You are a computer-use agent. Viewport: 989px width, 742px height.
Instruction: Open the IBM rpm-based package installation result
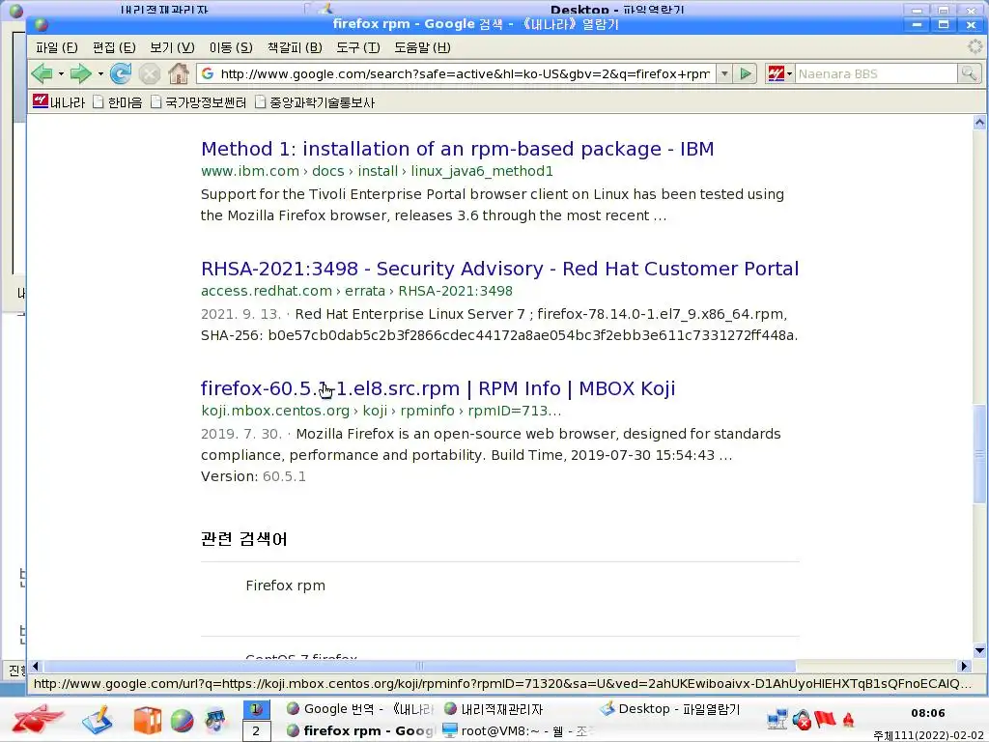tap(457, 149)
